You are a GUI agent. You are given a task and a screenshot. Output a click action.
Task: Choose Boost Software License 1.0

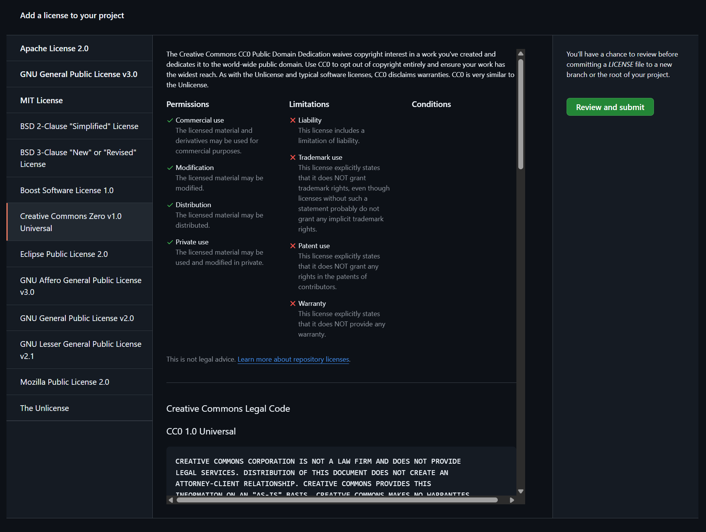(79, 190)
